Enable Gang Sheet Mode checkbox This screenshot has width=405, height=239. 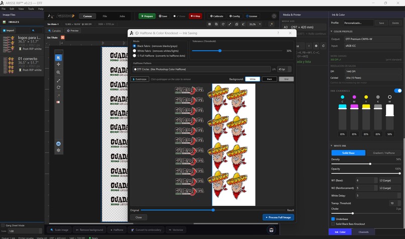[x=3, y=225]
